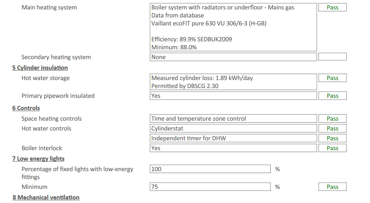Select the Pass box for Minimum lights percentage
The image size is (370, 203).
point(332,187)
